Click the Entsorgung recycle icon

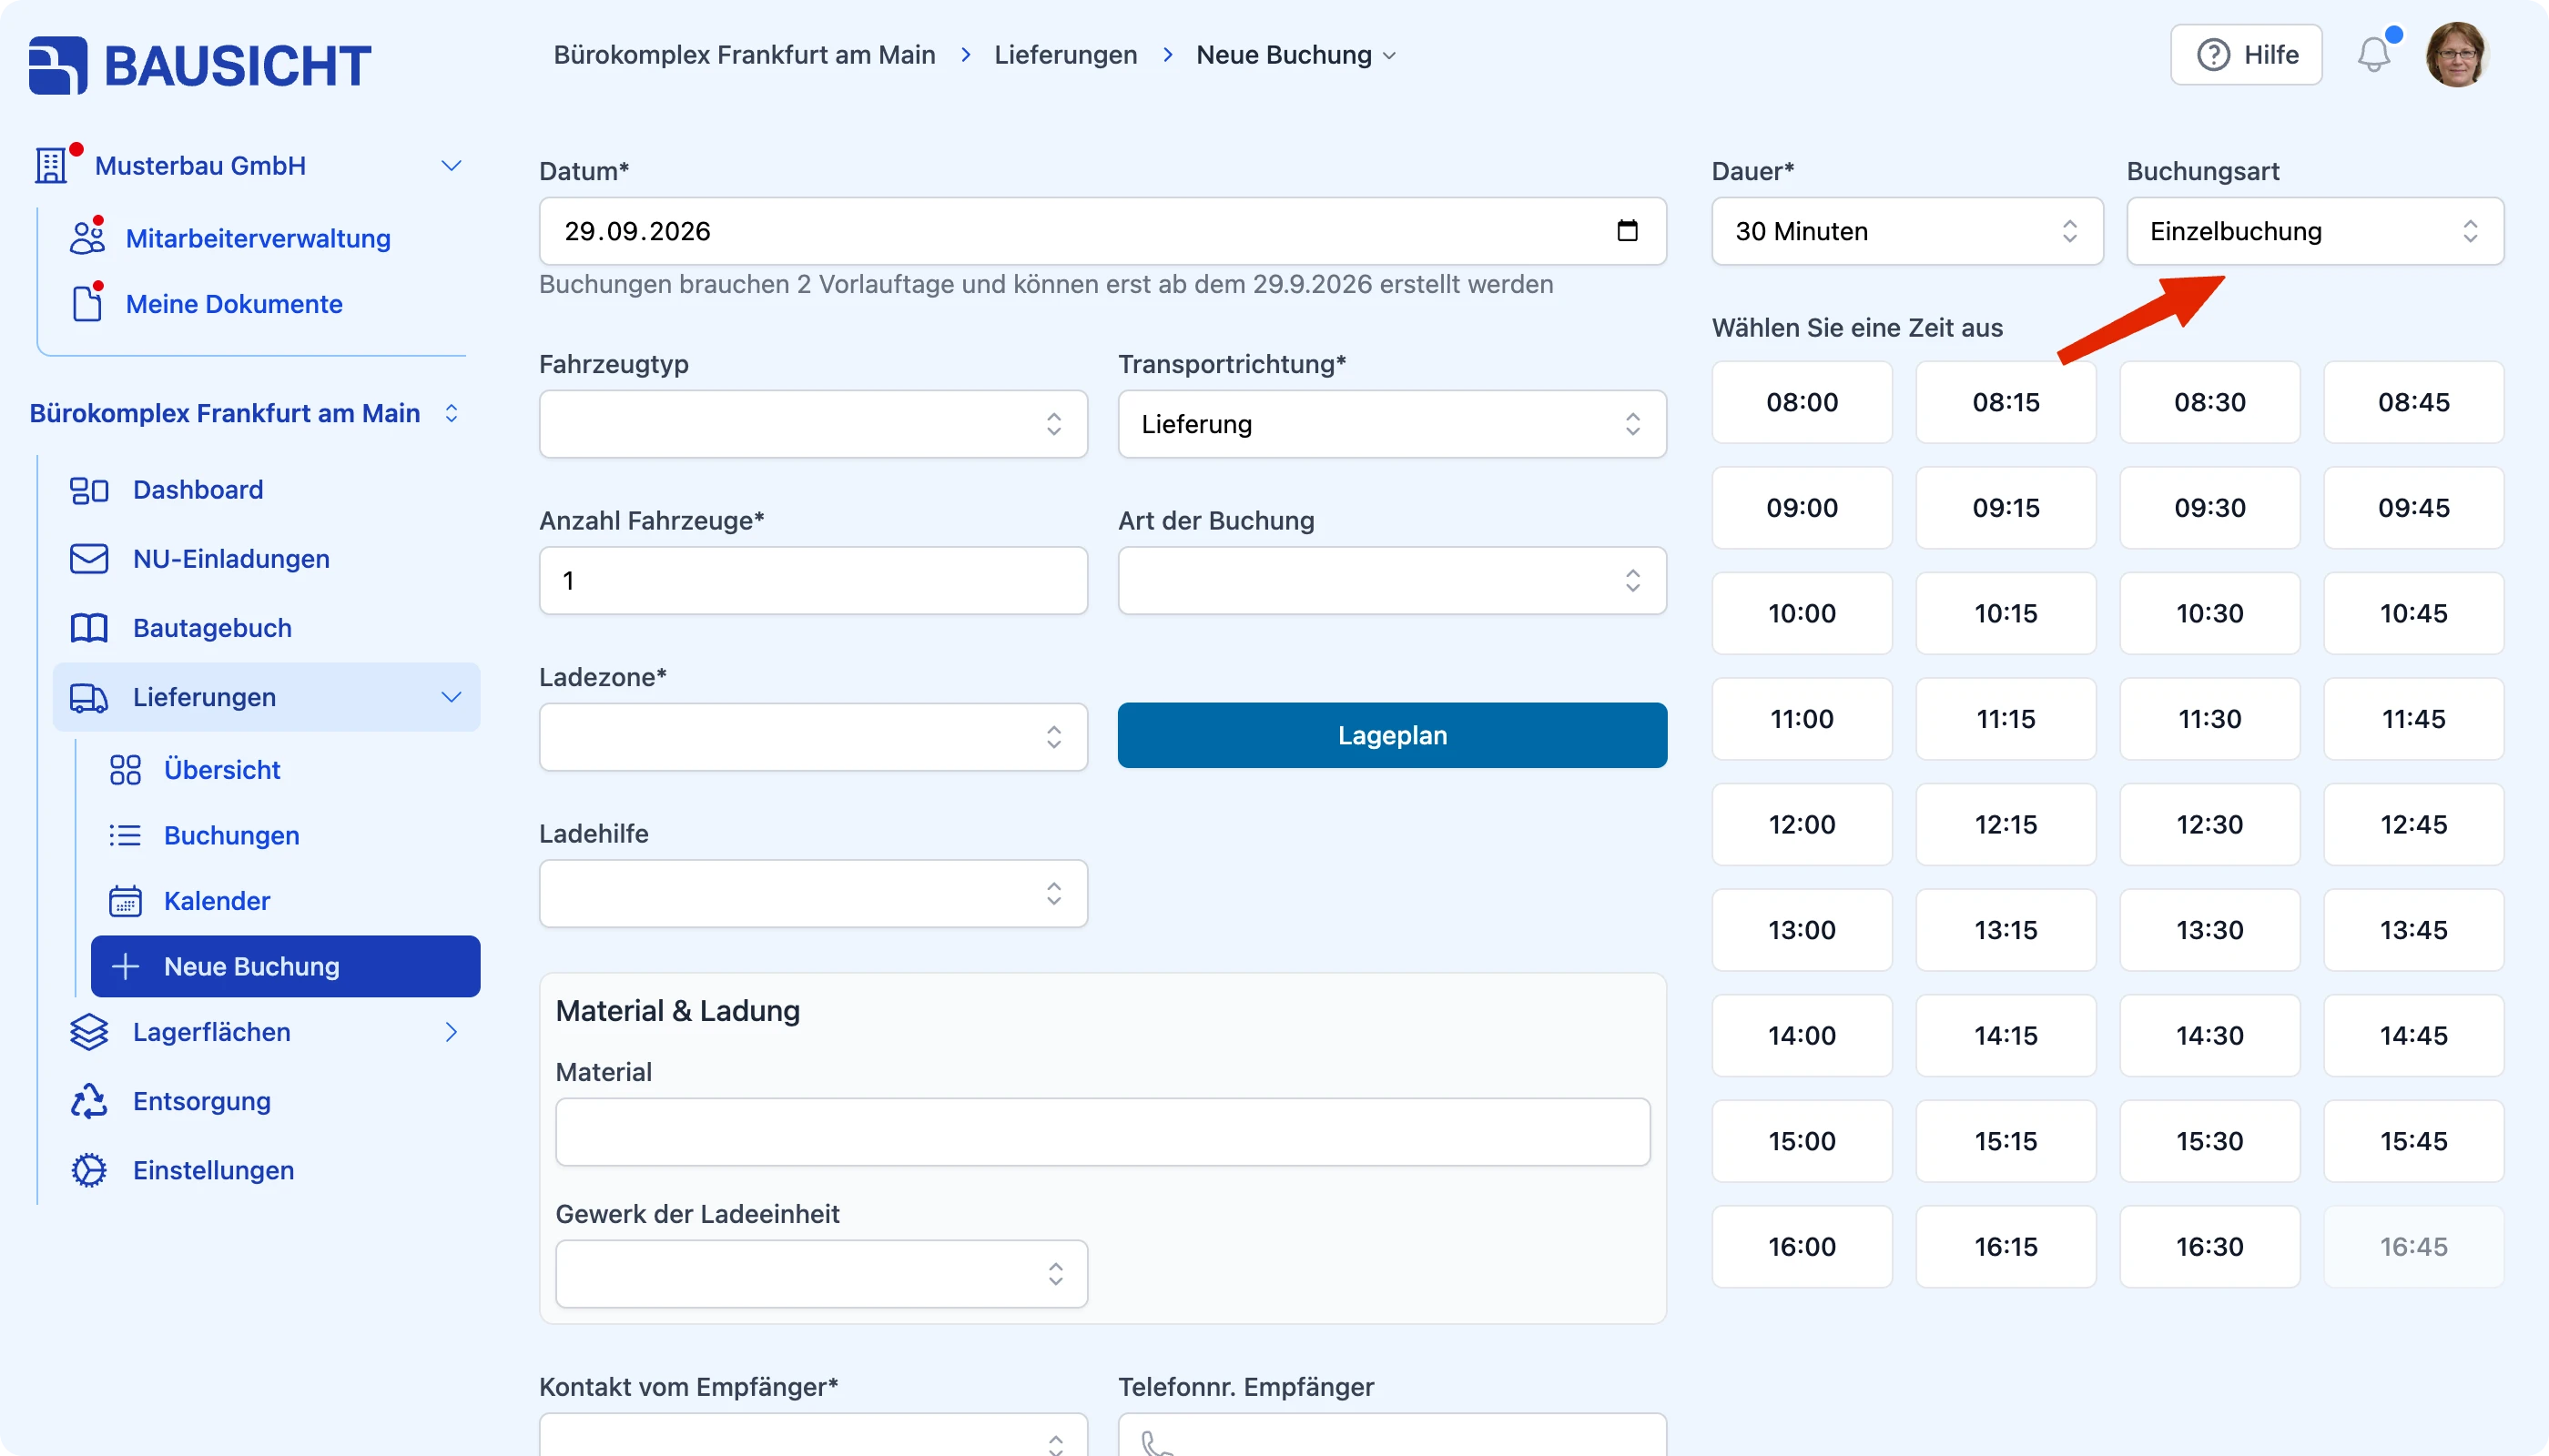tap(89, 1101)
